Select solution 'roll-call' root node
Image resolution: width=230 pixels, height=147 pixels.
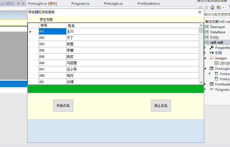218,22
